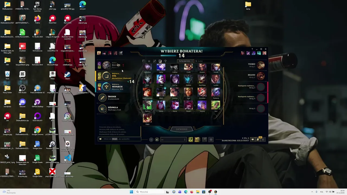Toggle the mid lane role filter

pyautogui.click(x=155, y=61)
